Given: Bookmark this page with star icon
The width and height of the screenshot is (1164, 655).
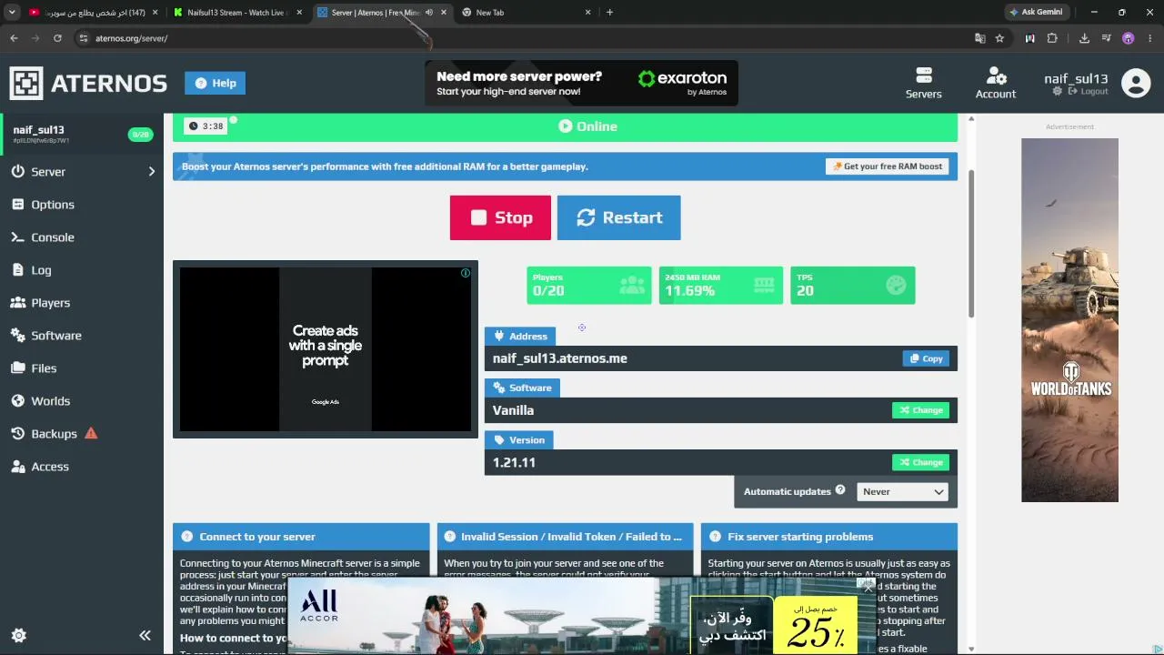Looking at the screenshot, I should coord(999,38).
